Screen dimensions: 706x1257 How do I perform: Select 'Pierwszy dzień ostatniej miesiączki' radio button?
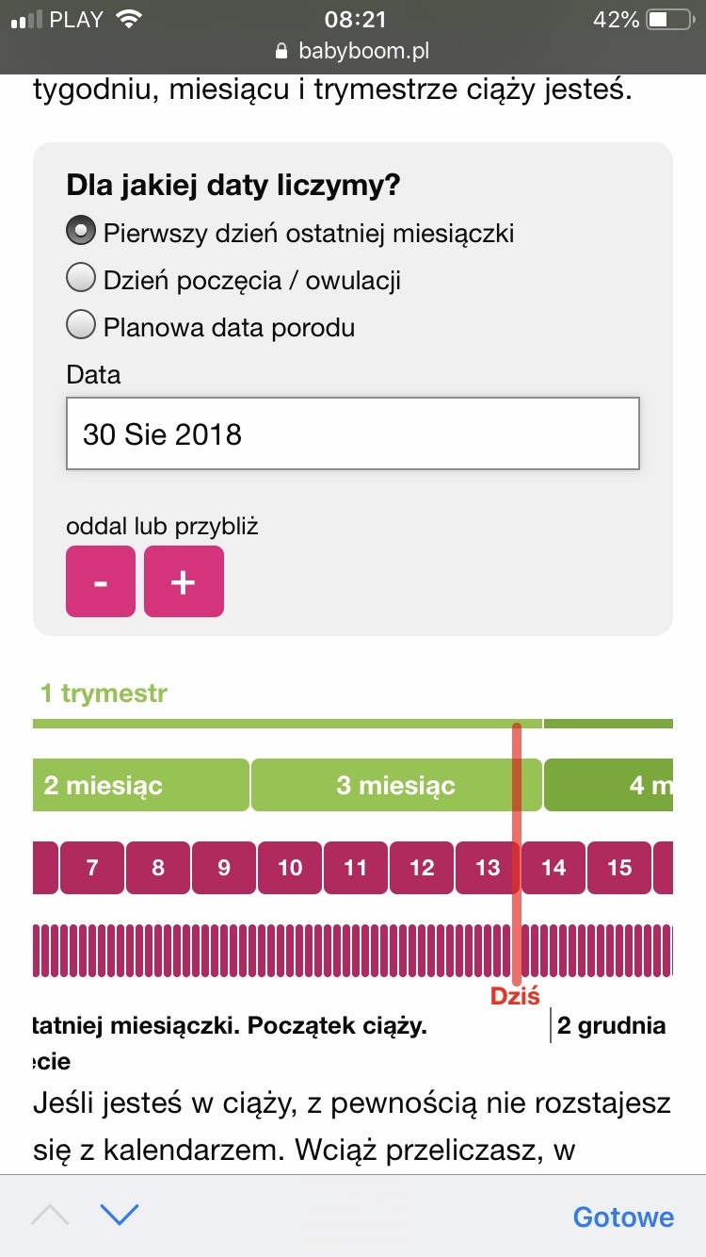click(x=82, y=232)
